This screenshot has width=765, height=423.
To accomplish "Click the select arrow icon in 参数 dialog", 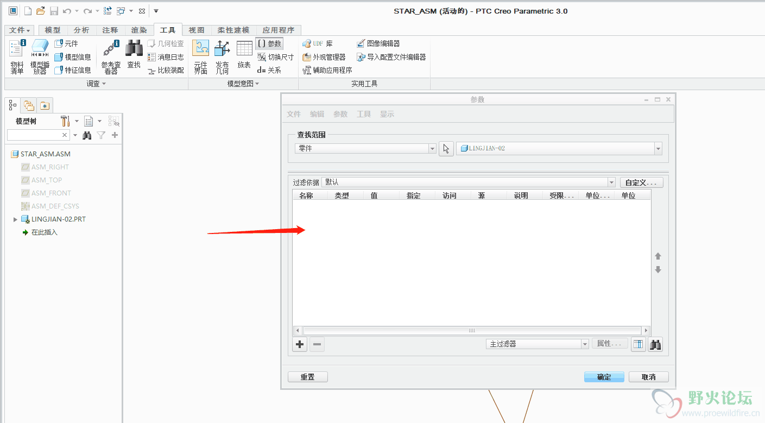I will tap(446, 149).
